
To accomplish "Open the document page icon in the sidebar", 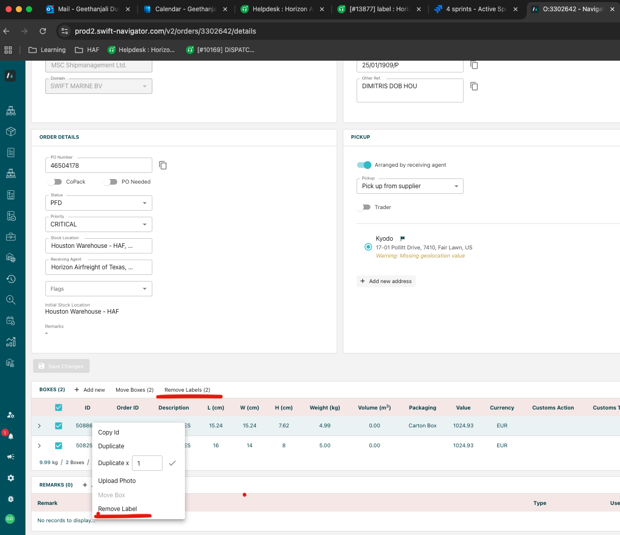I will click(11, 152).
